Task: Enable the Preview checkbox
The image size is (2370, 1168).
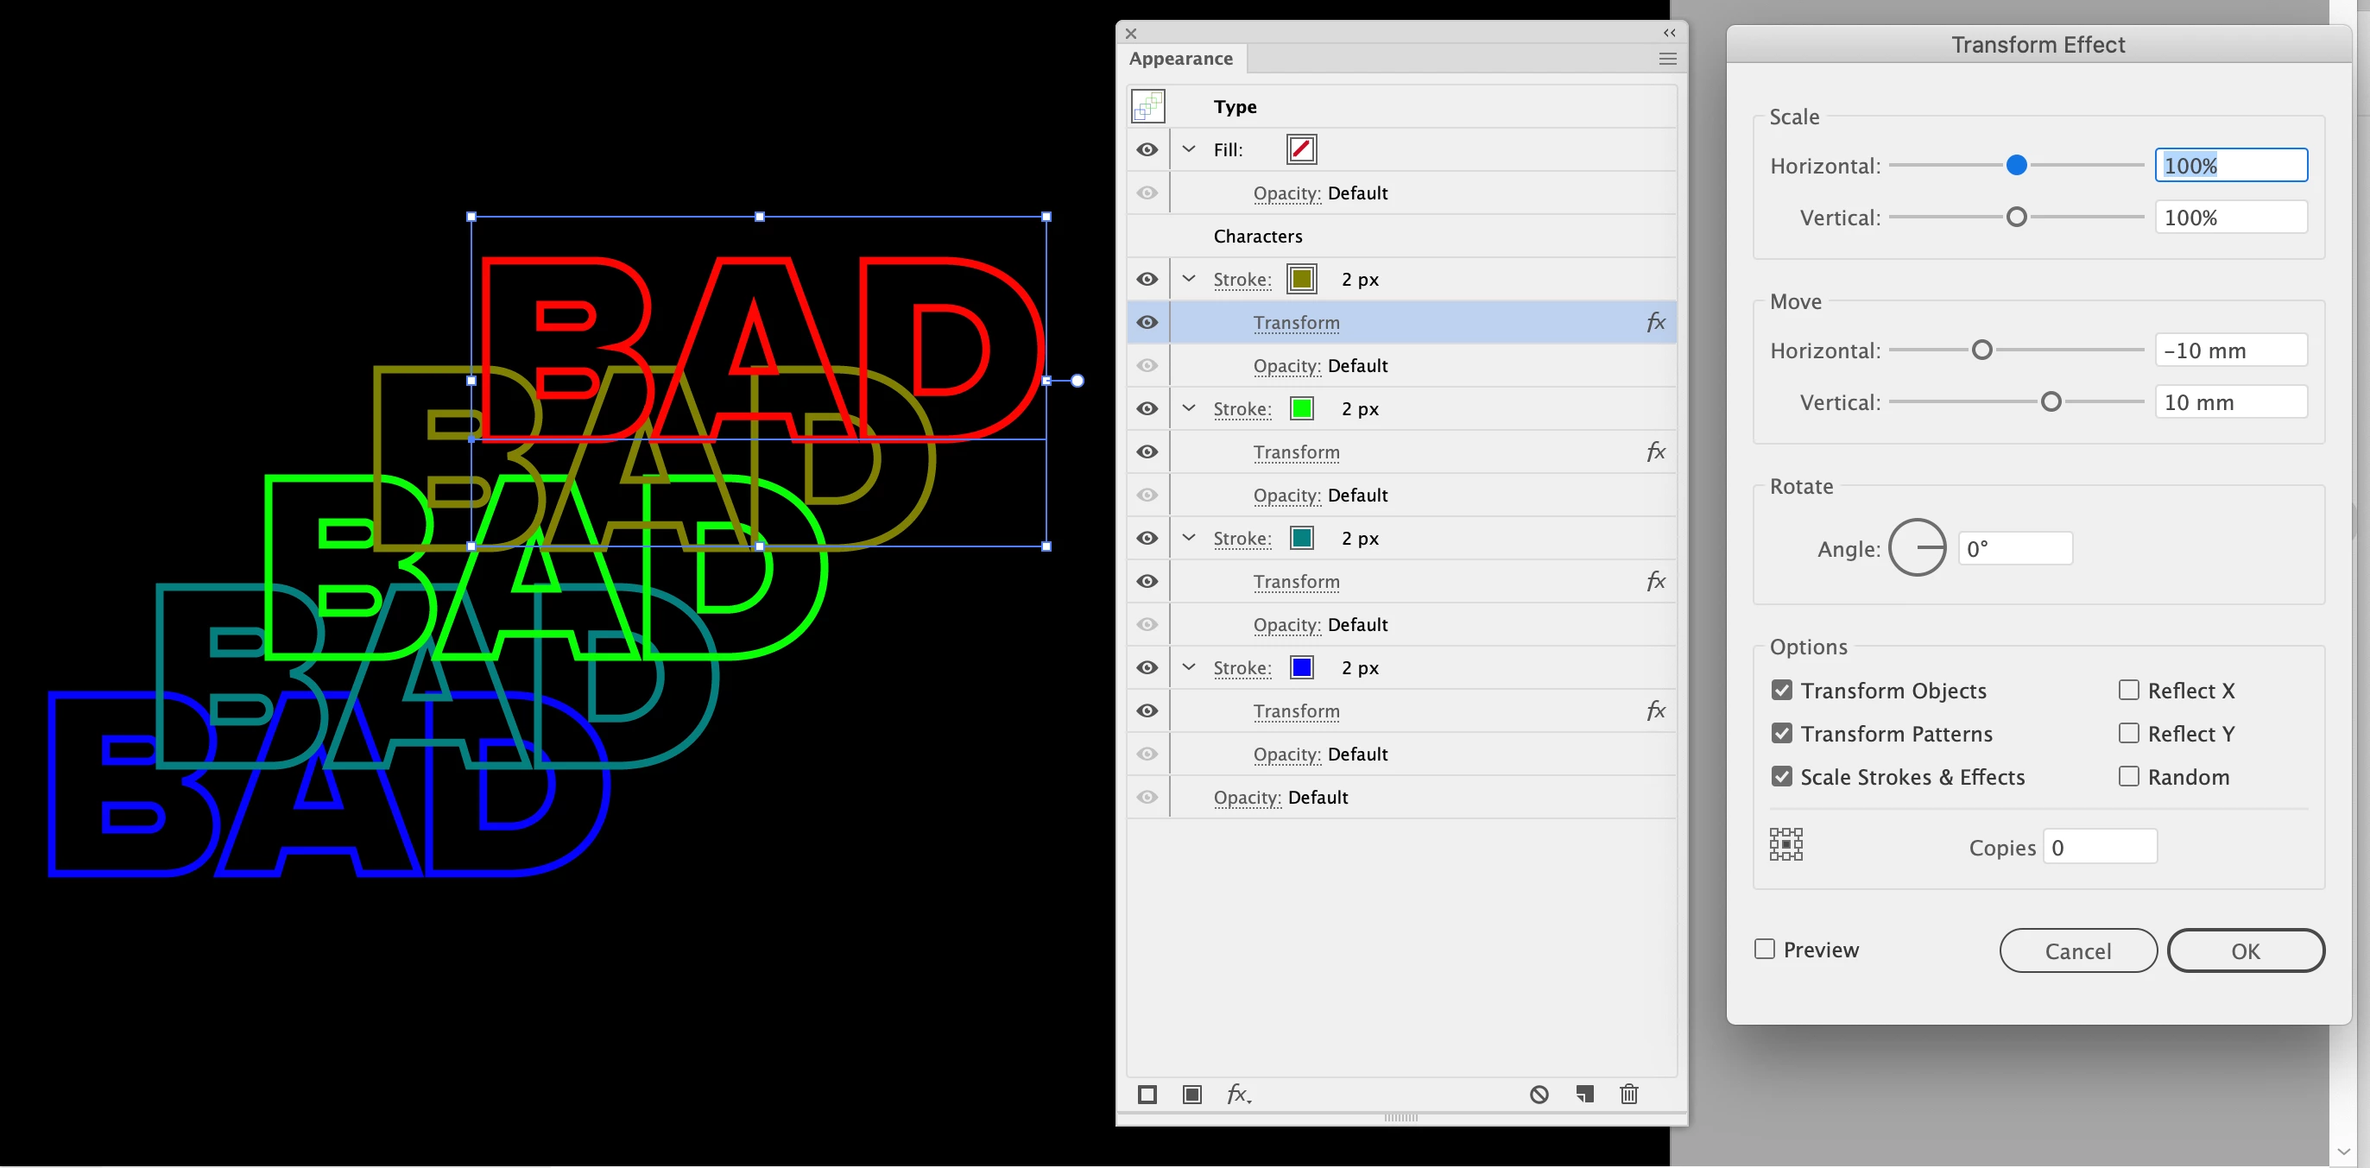Action: point(1765,949)
